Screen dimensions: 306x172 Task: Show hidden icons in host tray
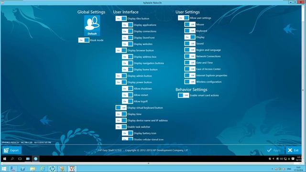coord(272,169)
